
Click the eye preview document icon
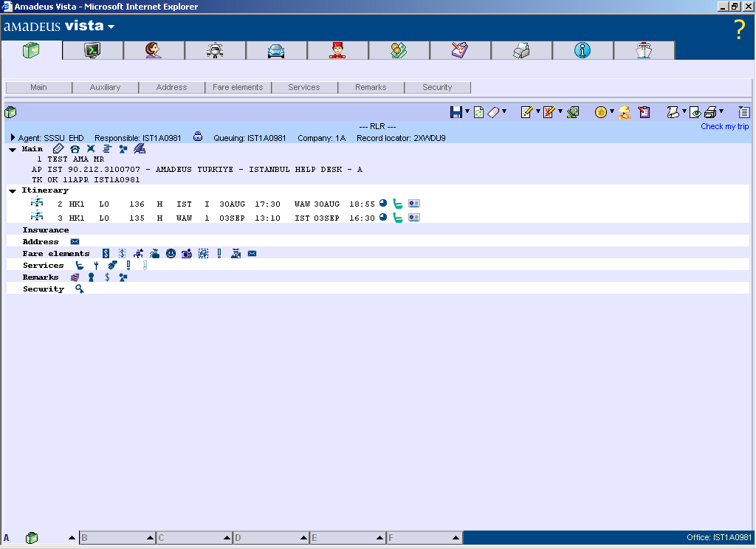pos(695,112)
